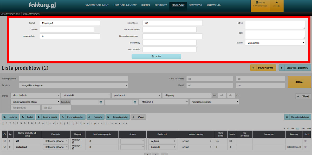Screen dimensions: 312x155
Task: Open the status dropdown showing 'w realizacji'
Action: (275, 43)
